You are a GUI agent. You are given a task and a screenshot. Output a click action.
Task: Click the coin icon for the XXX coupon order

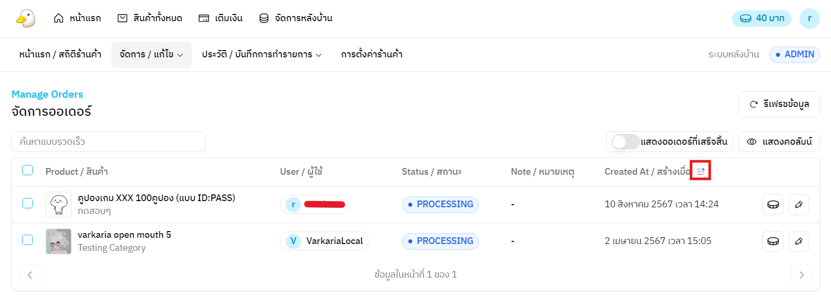coord(772,205)
